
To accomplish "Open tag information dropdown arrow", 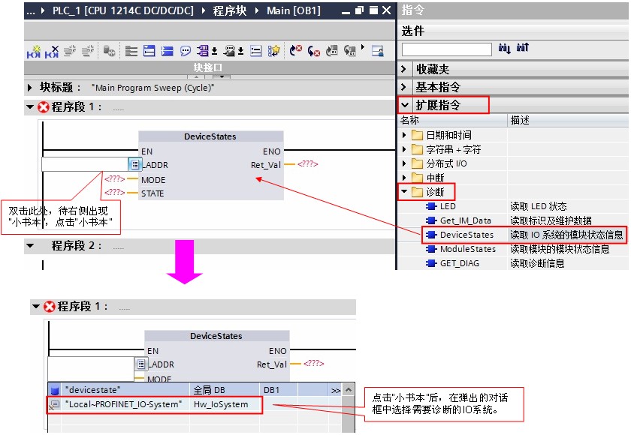I will point(240,51).
